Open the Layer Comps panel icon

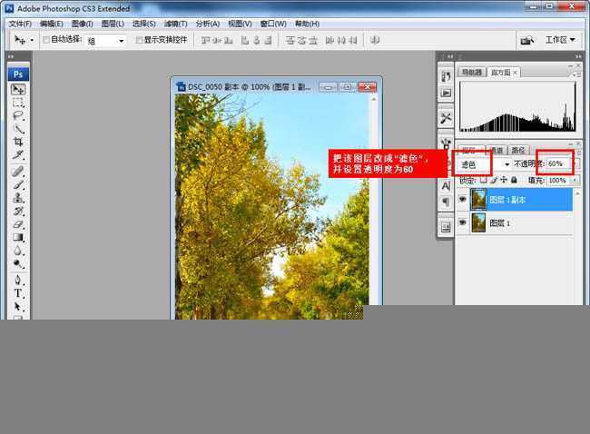pyautogui.click(x=446, y=227)
